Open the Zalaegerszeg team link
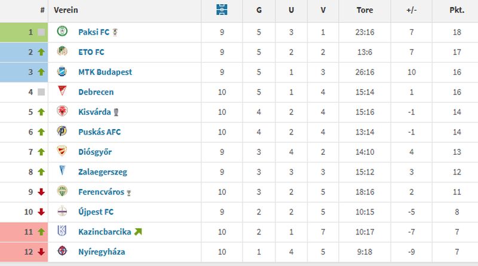Viewport: 478px width, 266px height. pyautogui.click(x=102, y=172)
